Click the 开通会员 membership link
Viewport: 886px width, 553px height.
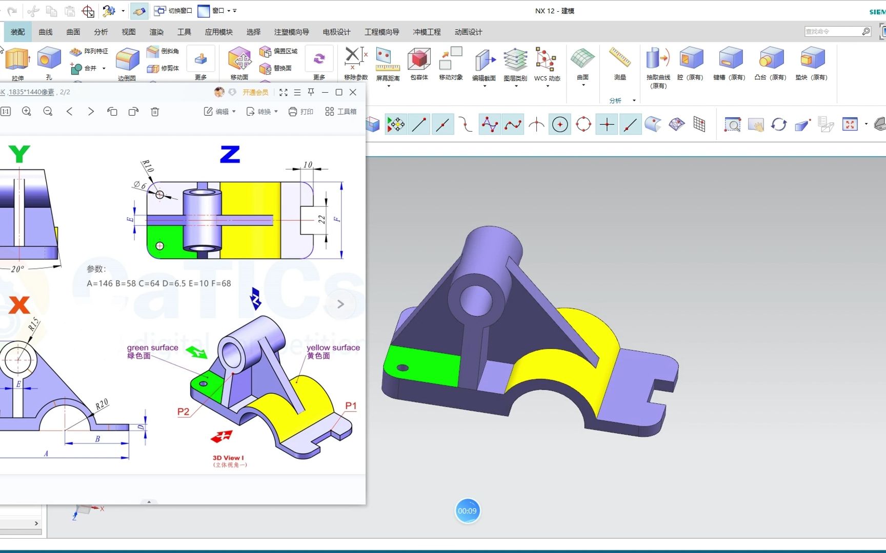click(x=255, y=92)
